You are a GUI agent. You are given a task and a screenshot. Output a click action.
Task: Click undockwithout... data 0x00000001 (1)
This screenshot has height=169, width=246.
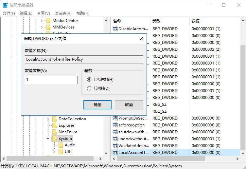click(206, 139)
